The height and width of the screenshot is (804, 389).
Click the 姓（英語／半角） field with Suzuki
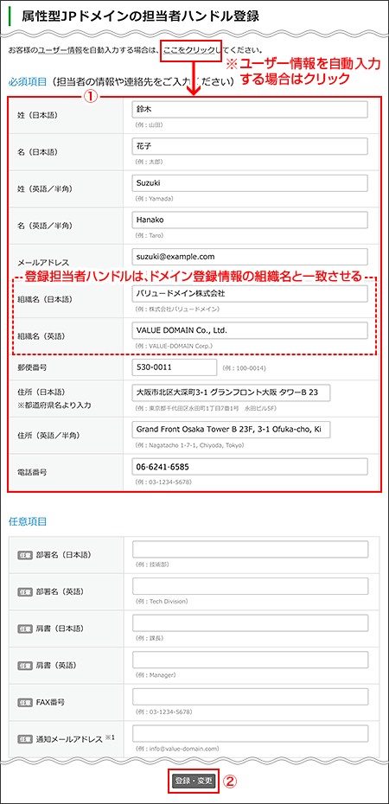[250, 183]
